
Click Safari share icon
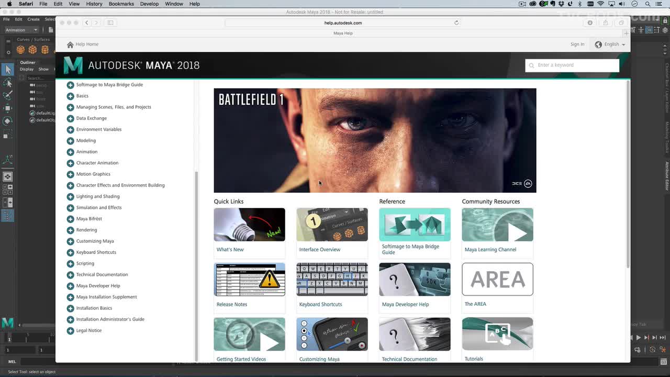[x=606, y=23]
